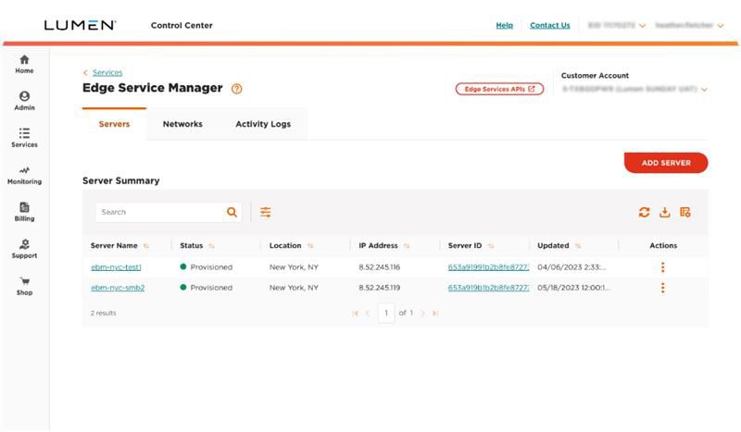Sort by Server ID column

[x=491, y=246]
